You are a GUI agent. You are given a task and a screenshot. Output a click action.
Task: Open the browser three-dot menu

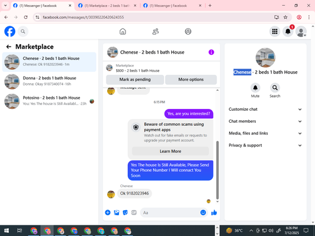click(x=309, y=17)
